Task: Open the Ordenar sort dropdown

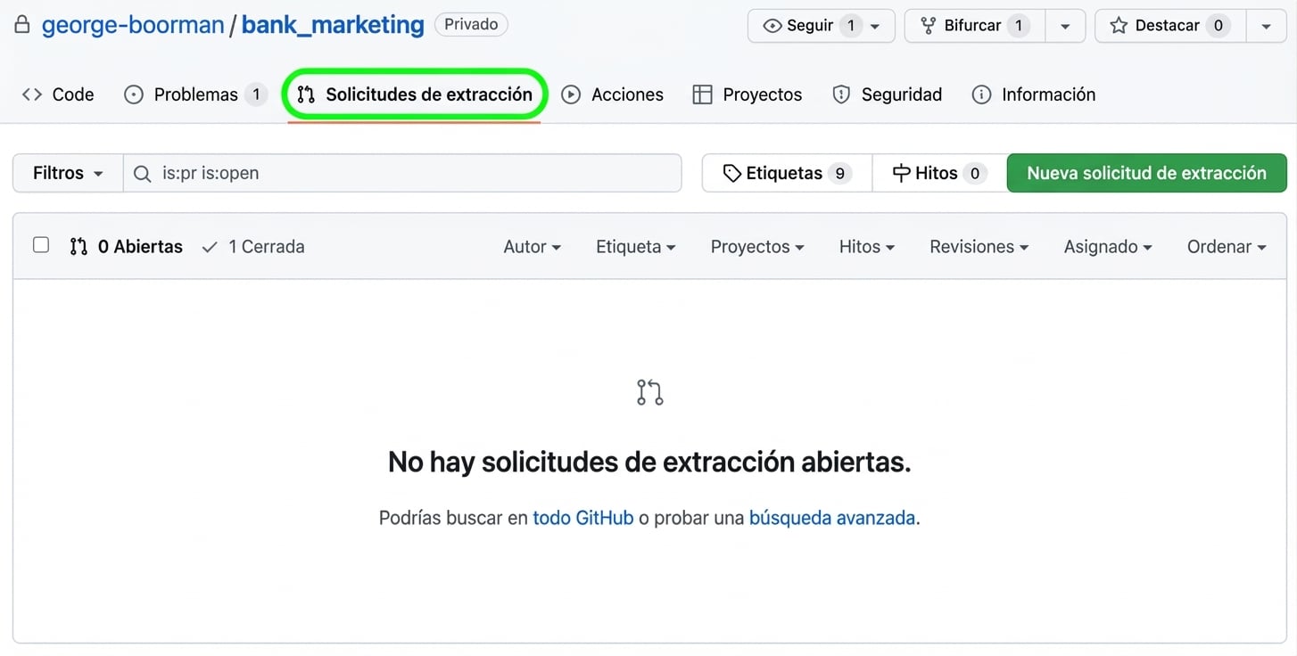Action: [1227, 247]
